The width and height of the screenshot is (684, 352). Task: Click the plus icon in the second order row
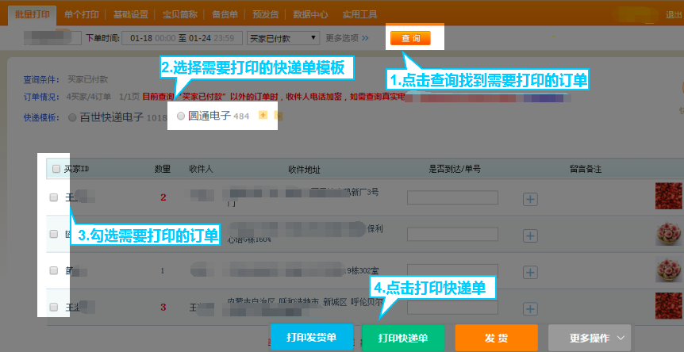530,234
